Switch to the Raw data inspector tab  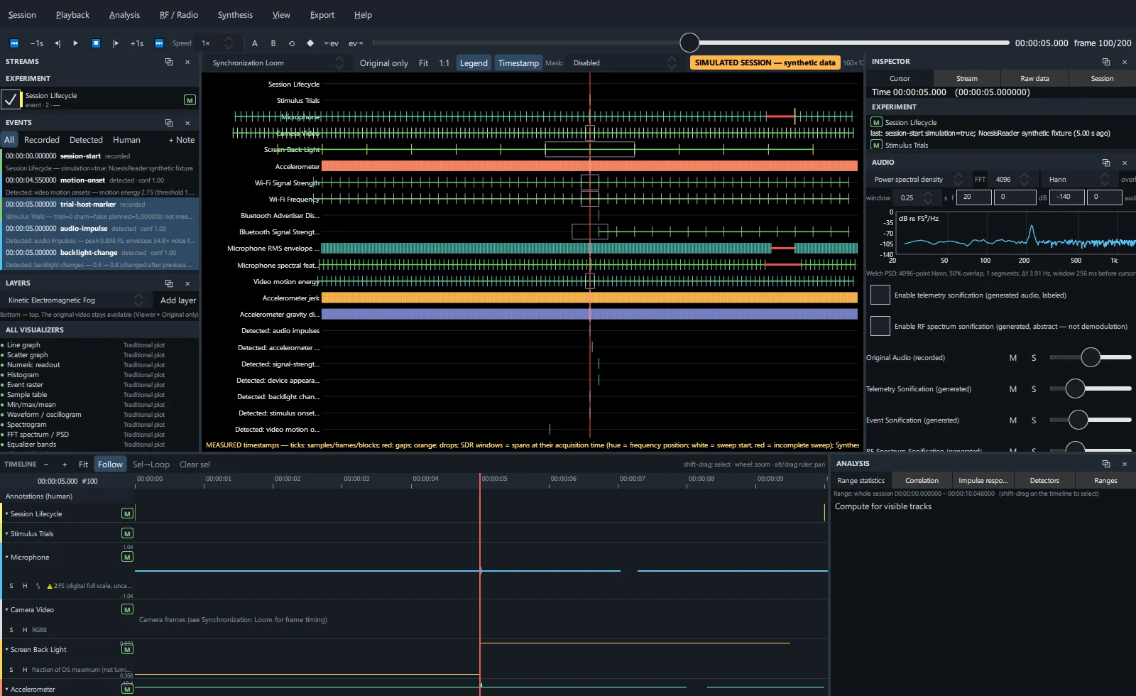(1034, 79)
